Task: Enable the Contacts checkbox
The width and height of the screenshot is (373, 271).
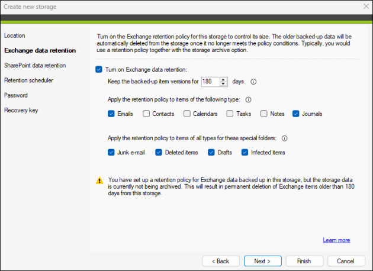Action: click(146, 114)
